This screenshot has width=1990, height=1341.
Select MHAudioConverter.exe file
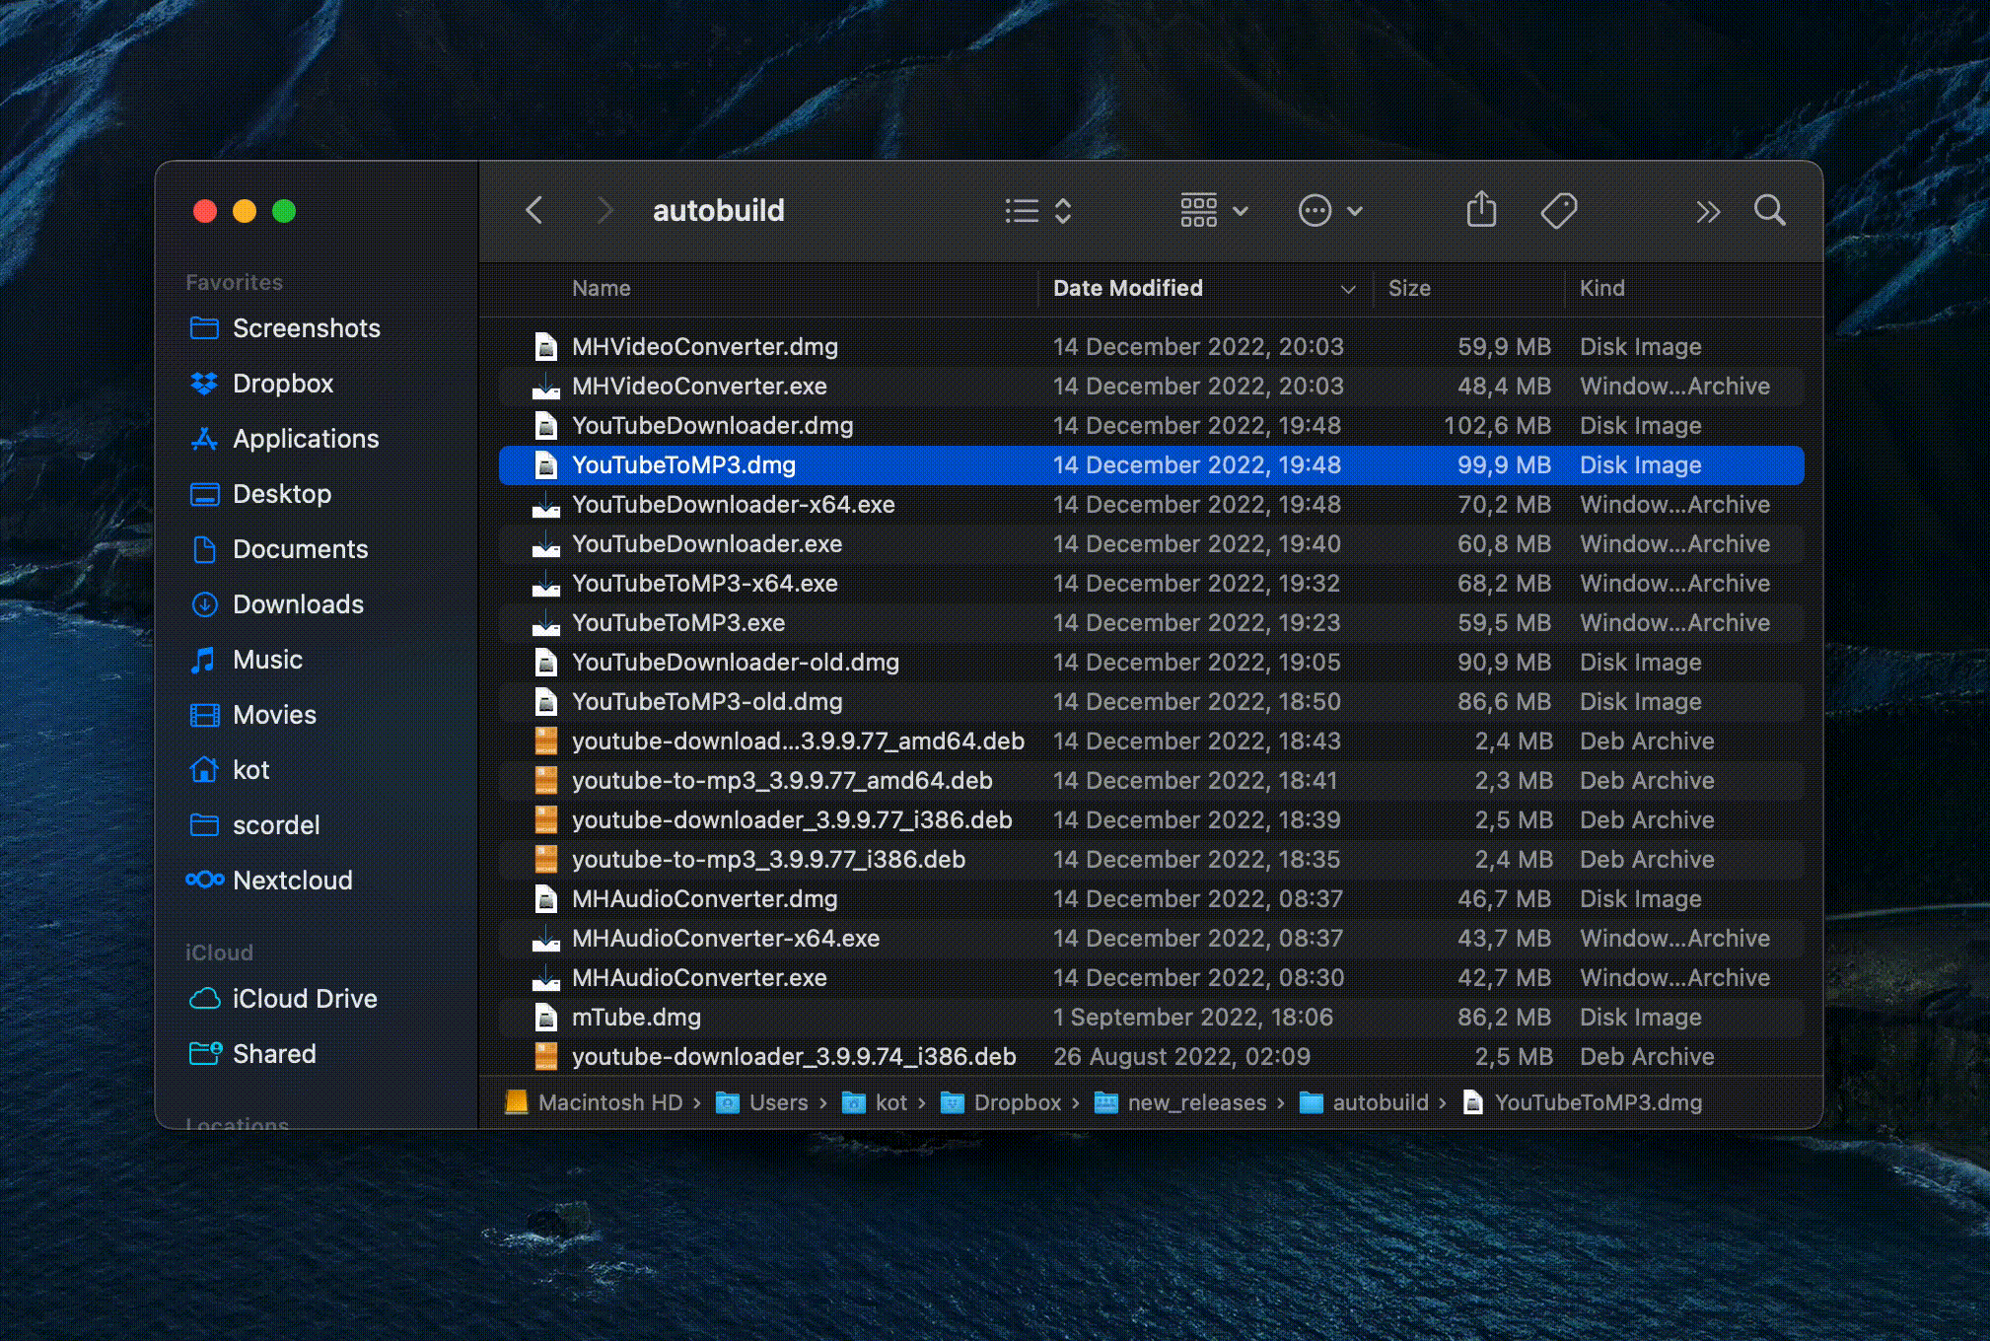tap(1151, 978)
